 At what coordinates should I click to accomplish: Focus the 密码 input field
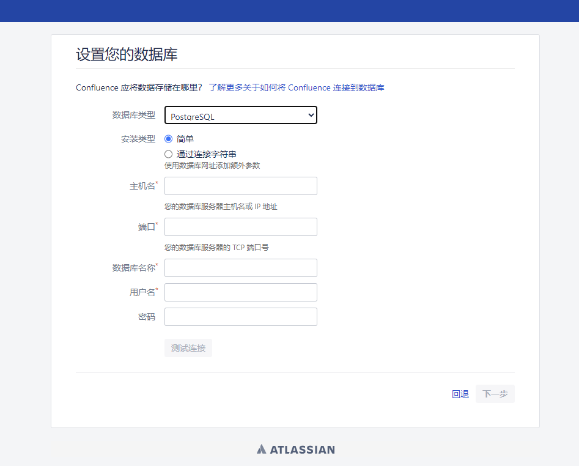click(241, 317)
